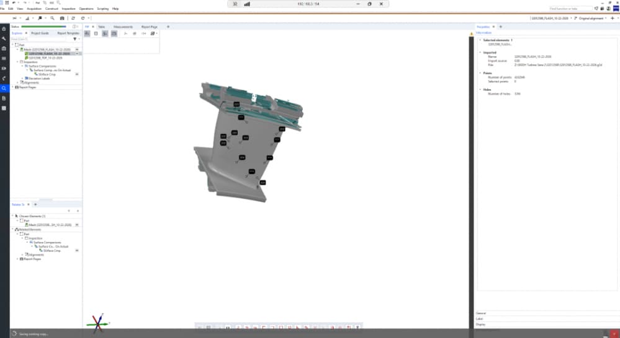
Task: Click the bottom grid icon in the left sidebar
Action: [x=4, y=108]
